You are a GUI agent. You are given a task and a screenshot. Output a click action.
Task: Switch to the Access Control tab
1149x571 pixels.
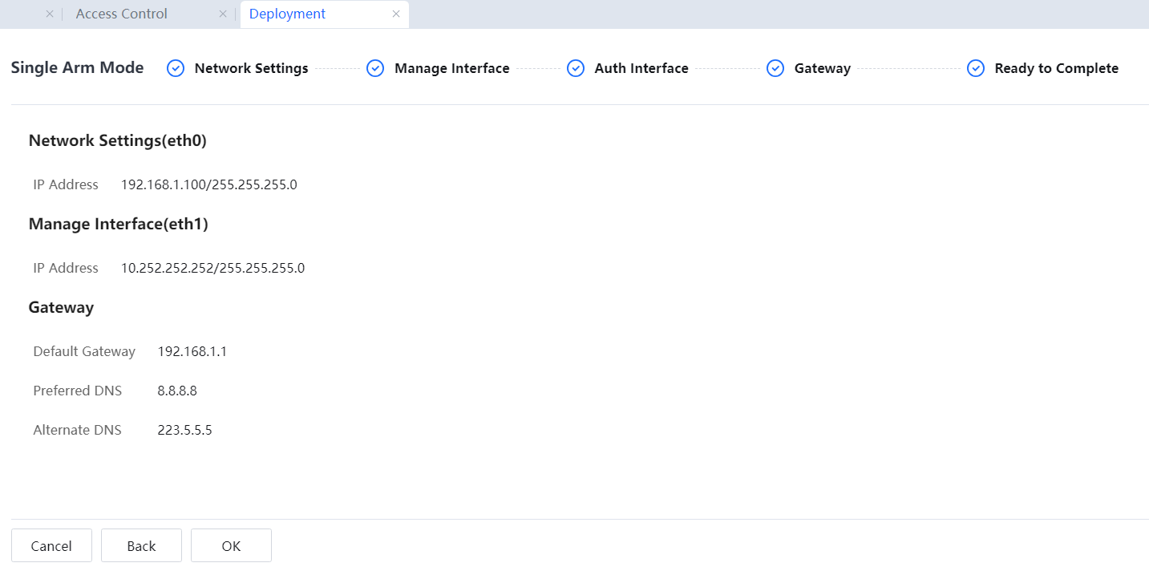click(122, 14)
